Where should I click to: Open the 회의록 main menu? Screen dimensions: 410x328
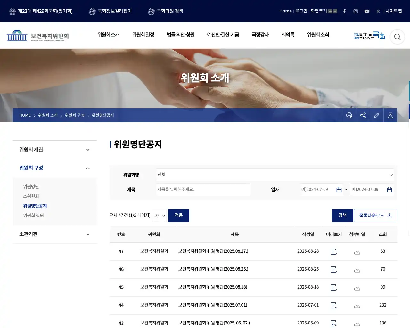click(288, 35)
